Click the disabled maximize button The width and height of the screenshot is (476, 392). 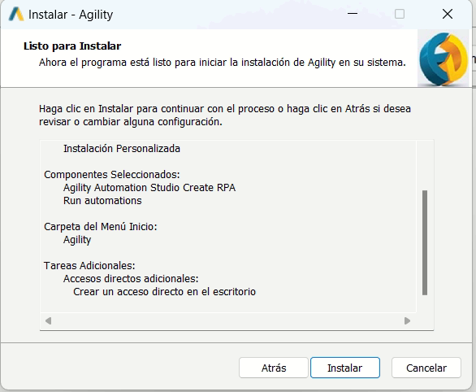coord(400,14)
